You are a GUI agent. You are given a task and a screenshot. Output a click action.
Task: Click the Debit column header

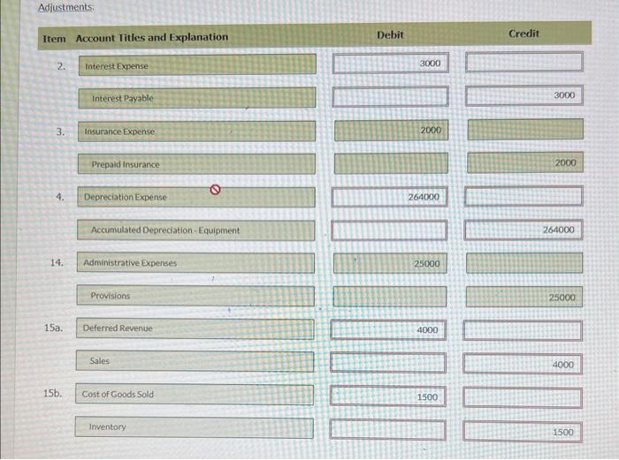click(x=390, y=34)
